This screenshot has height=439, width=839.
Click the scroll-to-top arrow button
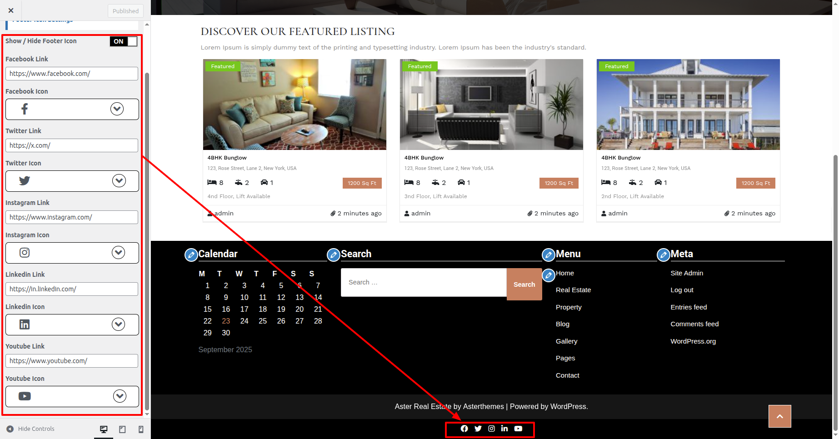[779, 416]
